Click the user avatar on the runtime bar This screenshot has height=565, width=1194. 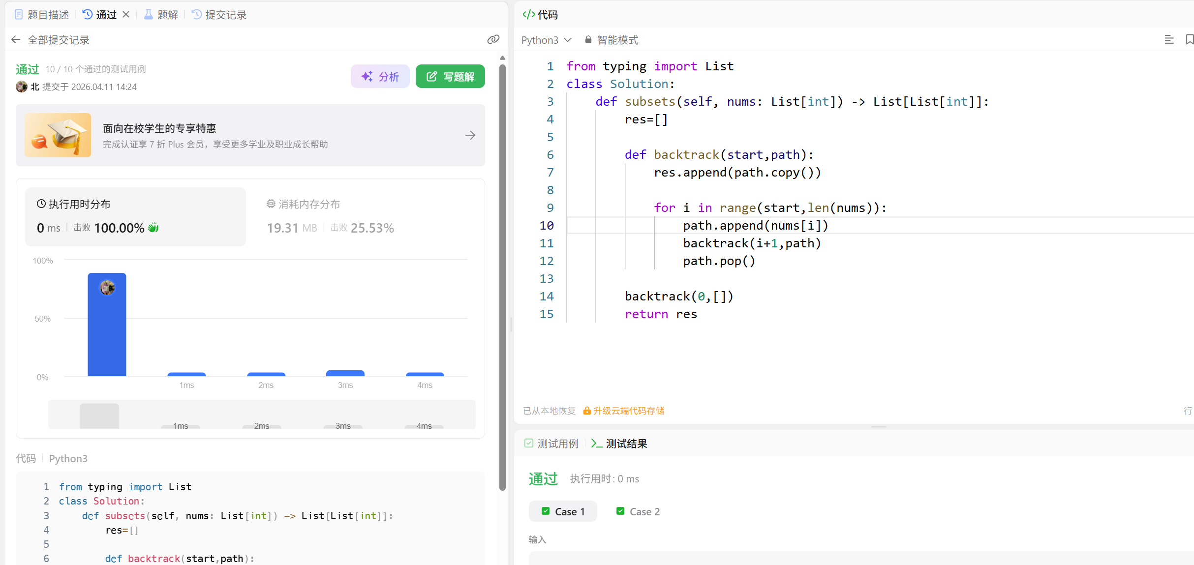click(107, 288)
